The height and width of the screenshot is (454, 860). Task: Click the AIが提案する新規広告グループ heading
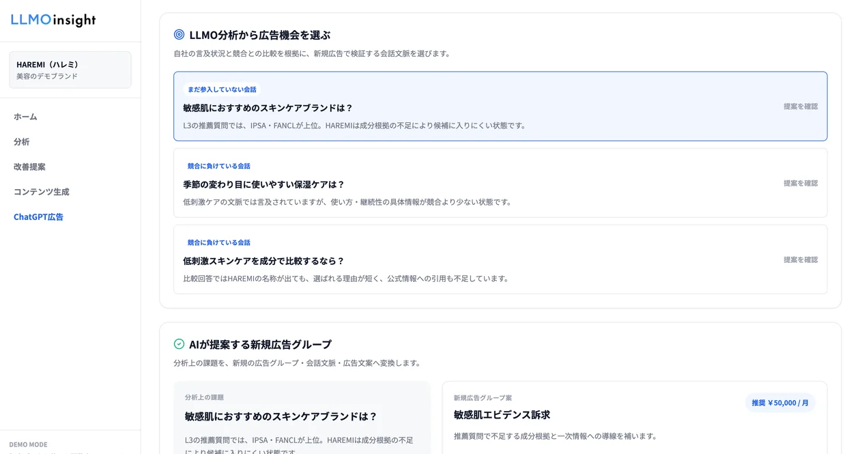click(261, 344)
